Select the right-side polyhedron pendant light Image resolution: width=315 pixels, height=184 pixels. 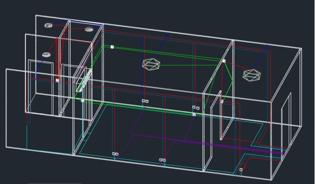251,75
